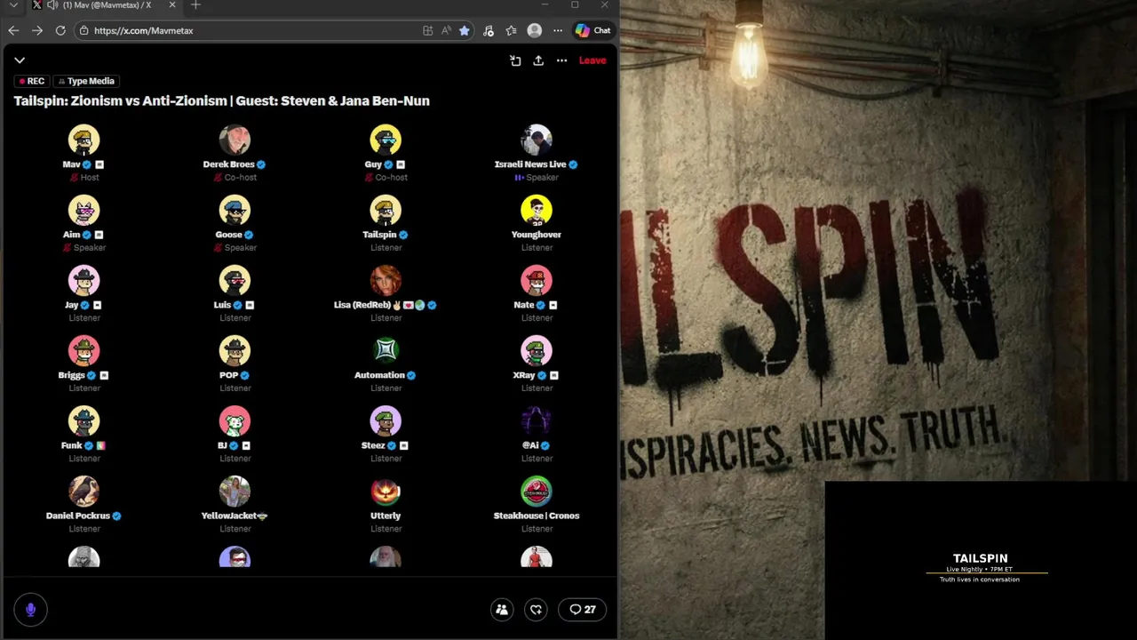Open YellowJacket's avatar
Screen dimensions: 1137x640
coord(235,492)
